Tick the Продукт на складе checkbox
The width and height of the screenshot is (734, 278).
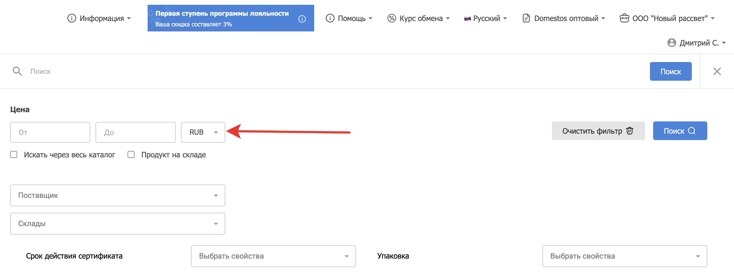pyautogui.click(x=131, y=155)
